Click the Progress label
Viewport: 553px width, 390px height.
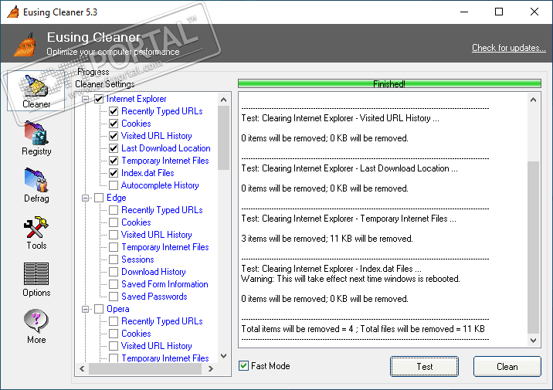93,72
